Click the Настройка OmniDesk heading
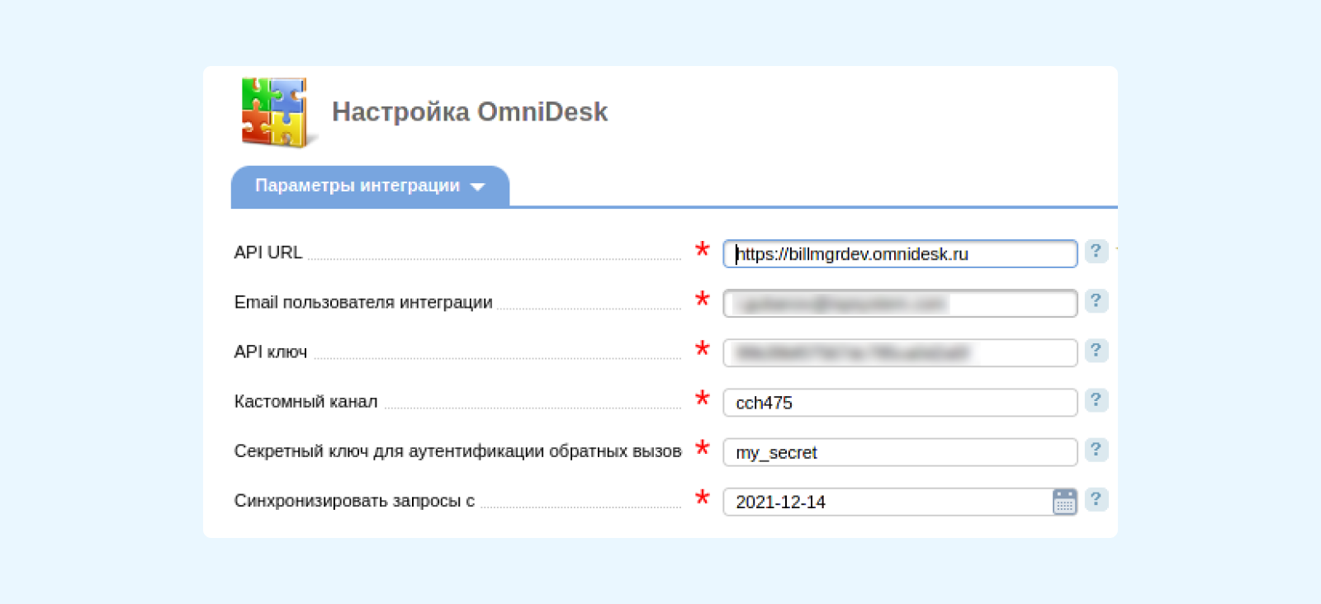This screenshot has height=604, width=1321. pos(470,111)
